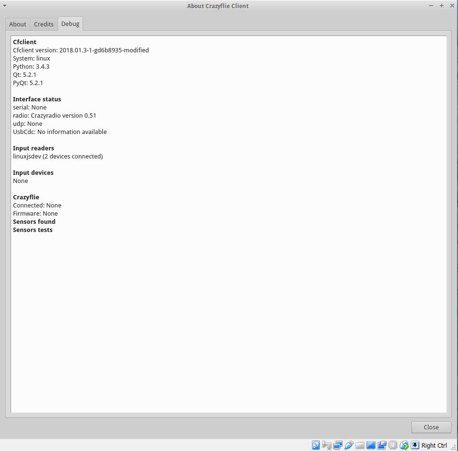Open the window menu arrow in title bar
Image resolution: width=458 pixels, height=451 pixels.
(x=5, y=6)
